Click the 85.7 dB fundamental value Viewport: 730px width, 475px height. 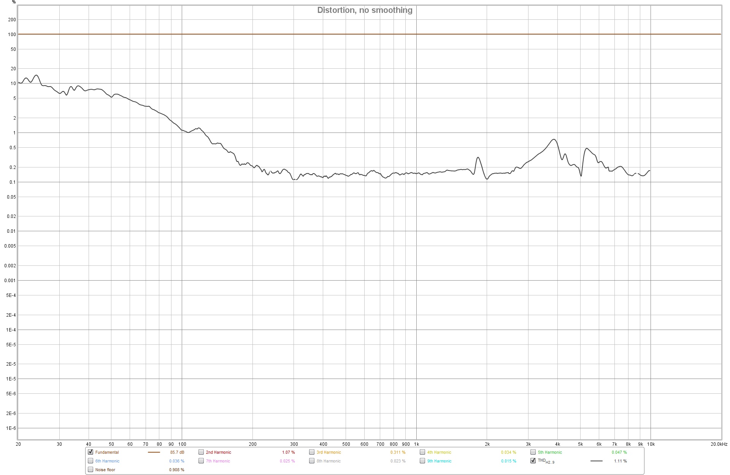tap(177, 452)
